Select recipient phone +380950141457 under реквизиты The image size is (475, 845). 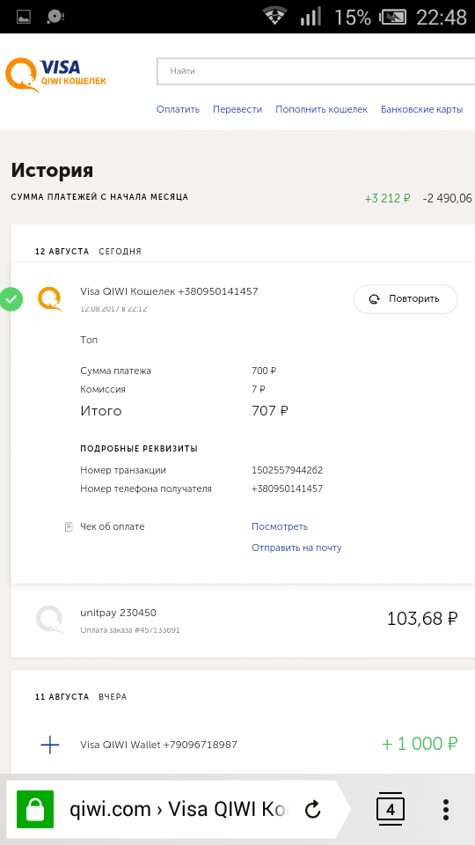(x=287, y=489)
